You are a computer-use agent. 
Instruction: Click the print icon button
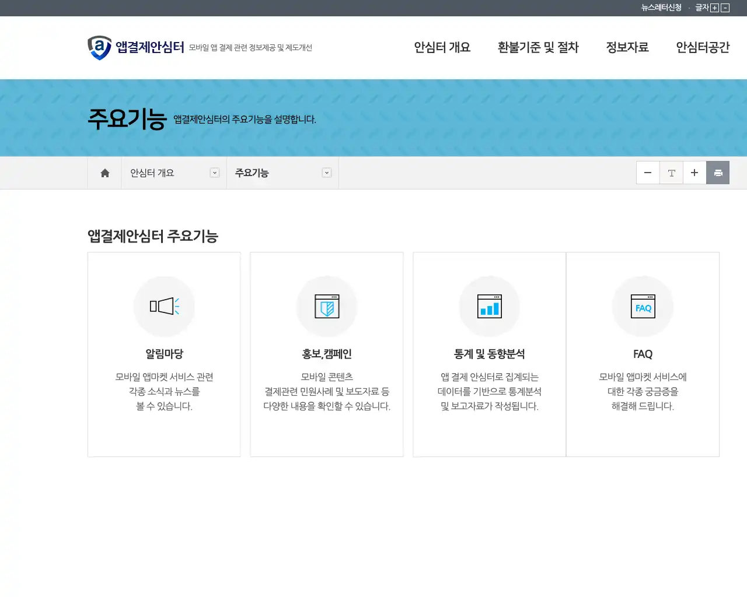pyautogui.click(x=718, y=173)
